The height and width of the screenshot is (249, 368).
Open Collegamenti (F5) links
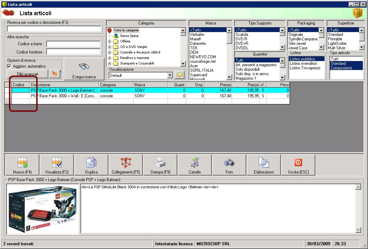(126, 165)
